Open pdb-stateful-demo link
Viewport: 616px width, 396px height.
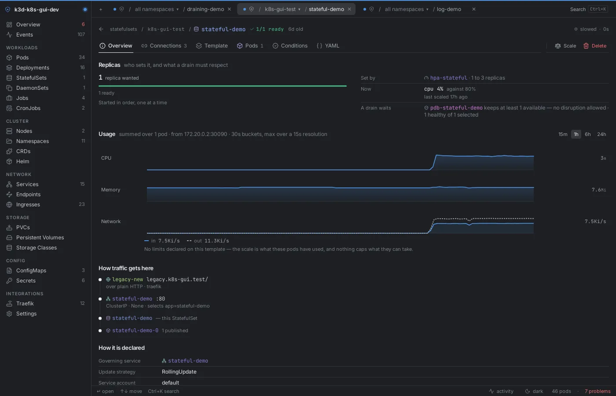coord(456,108)
